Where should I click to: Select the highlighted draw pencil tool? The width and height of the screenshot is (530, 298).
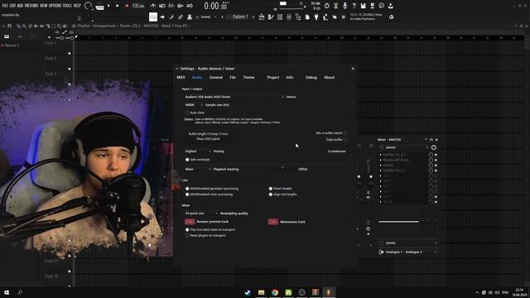click(x=153, y=17)
